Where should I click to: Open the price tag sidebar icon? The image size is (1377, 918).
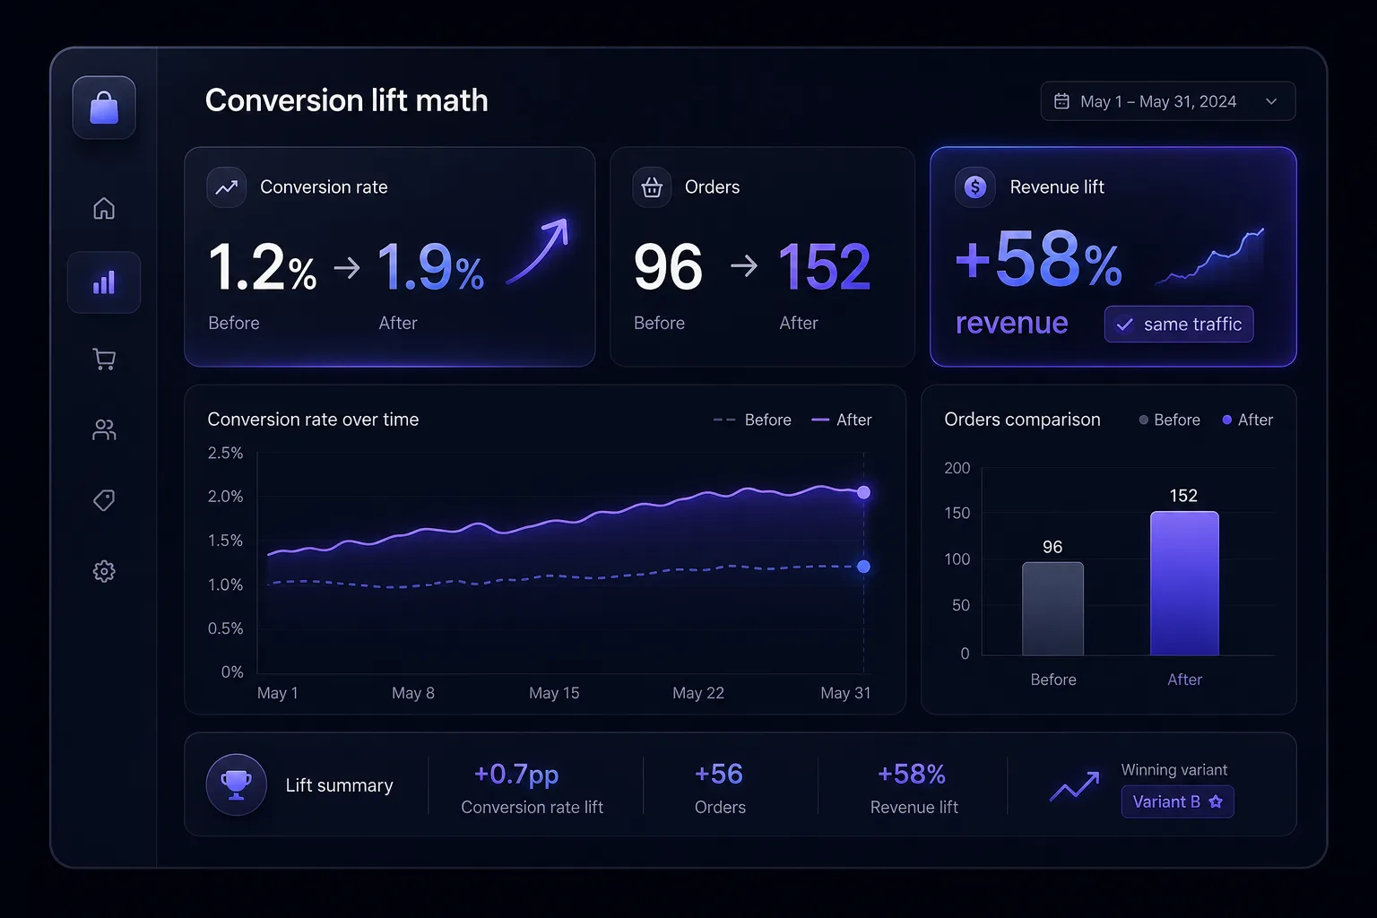104,499
